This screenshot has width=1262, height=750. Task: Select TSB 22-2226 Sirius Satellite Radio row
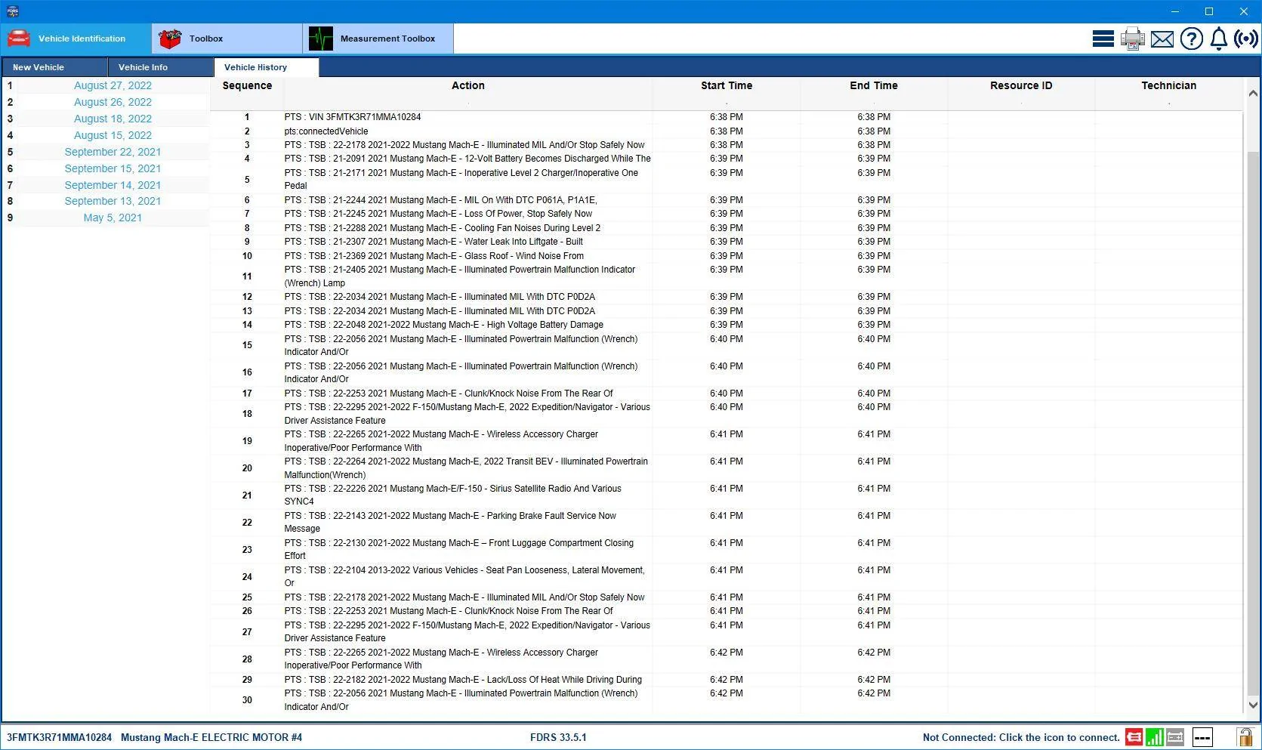pyautogui.click(x=725, y=495)
